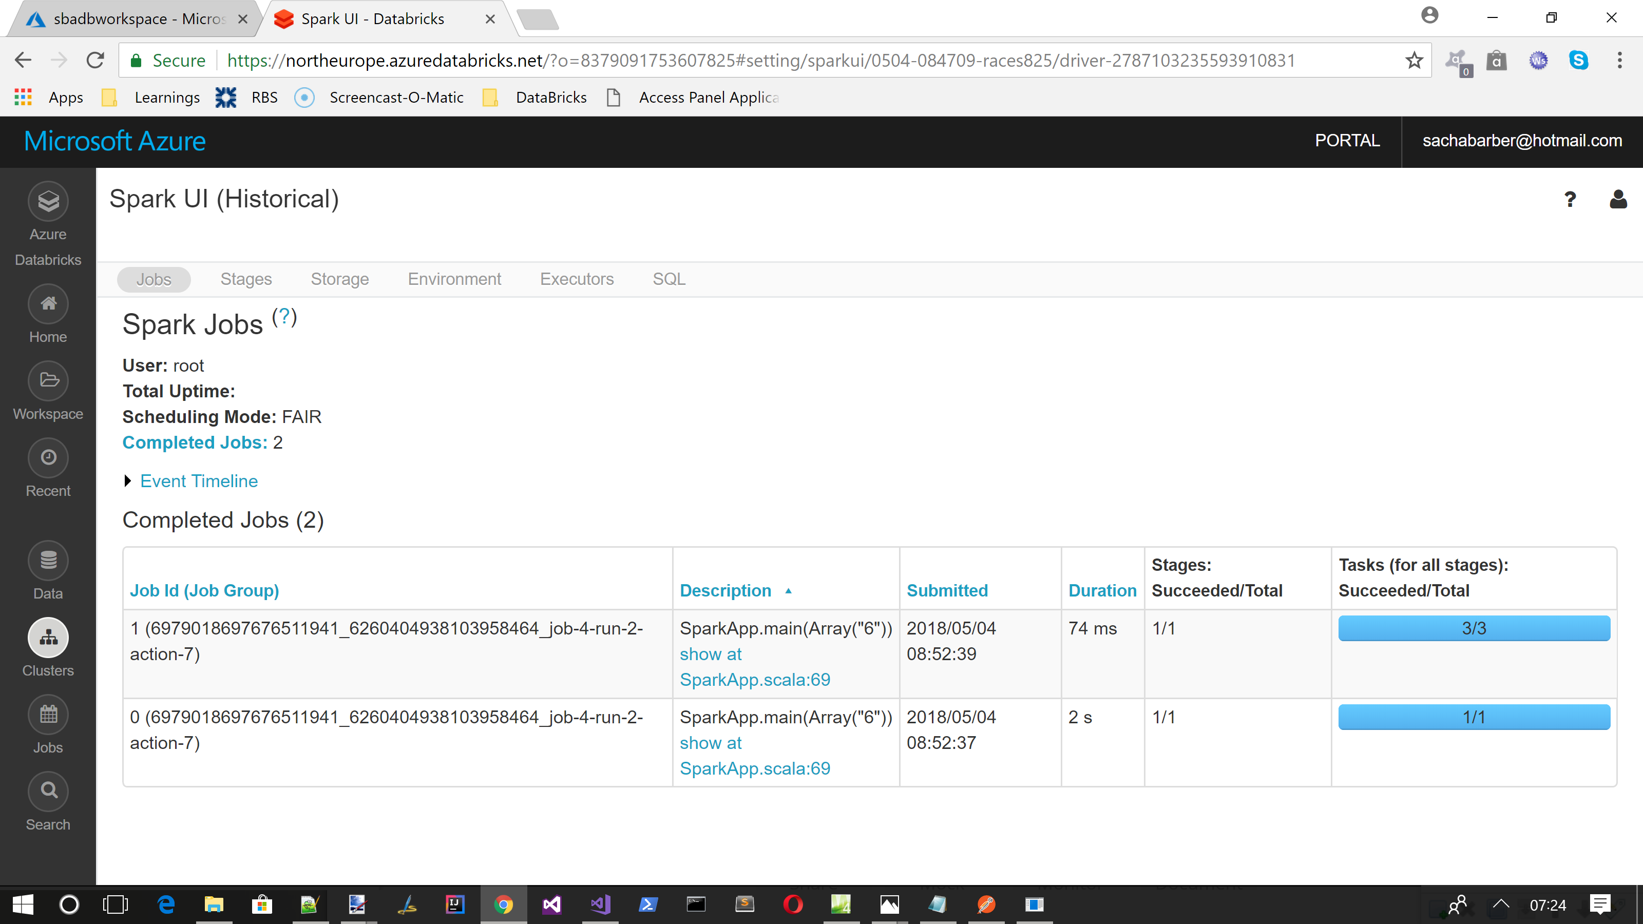Open the Screencast-O-Matic bookmark
Image resolution: width=1643 pixels, height=924 pixels.
379,97
